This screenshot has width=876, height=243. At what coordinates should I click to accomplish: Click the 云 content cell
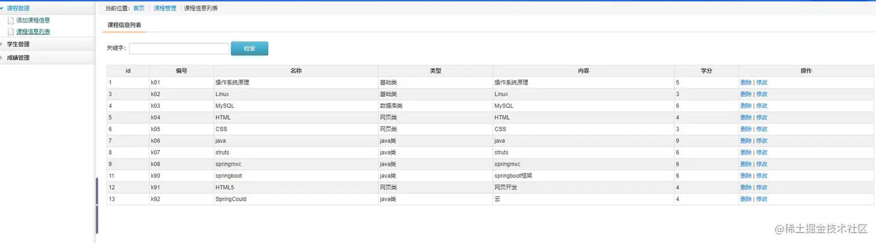pyautogui.click(x=583, y=199)
